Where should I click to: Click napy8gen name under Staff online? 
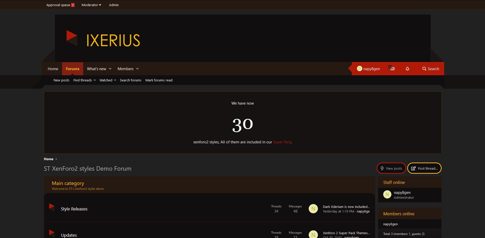point(402,193)
